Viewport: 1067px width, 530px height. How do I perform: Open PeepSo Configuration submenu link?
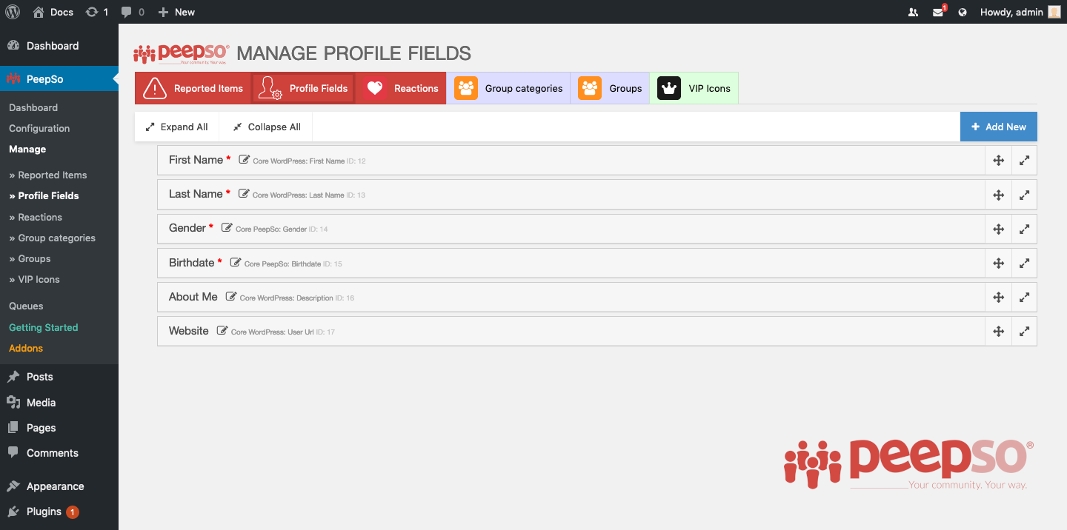click(39, 128)
